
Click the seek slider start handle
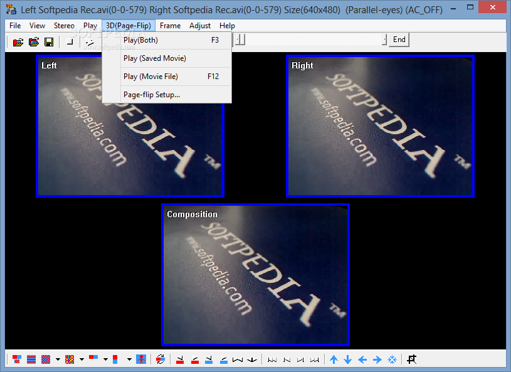point(241,40)
